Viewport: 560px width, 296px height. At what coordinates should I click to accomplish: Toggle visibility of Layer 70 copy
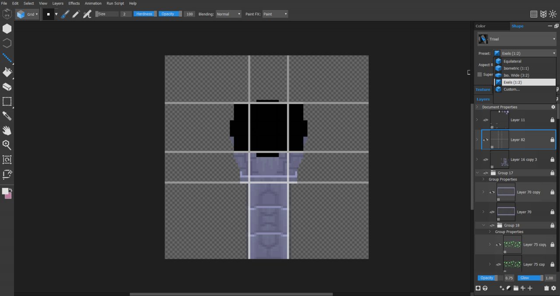point(492,192)
